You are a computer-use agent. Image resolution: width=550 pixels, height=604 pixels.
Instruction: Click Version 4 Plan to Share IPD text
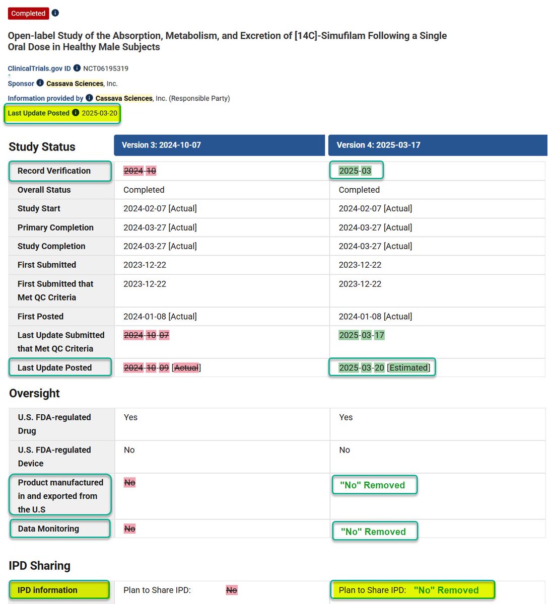pyautogui.click(x=372, y=590)
